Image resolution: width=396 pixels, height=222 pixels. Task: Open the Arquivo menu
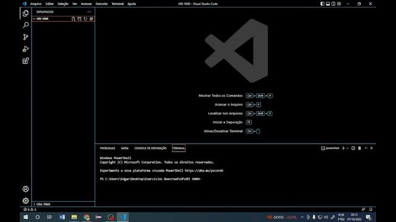[x=36, y=4]
